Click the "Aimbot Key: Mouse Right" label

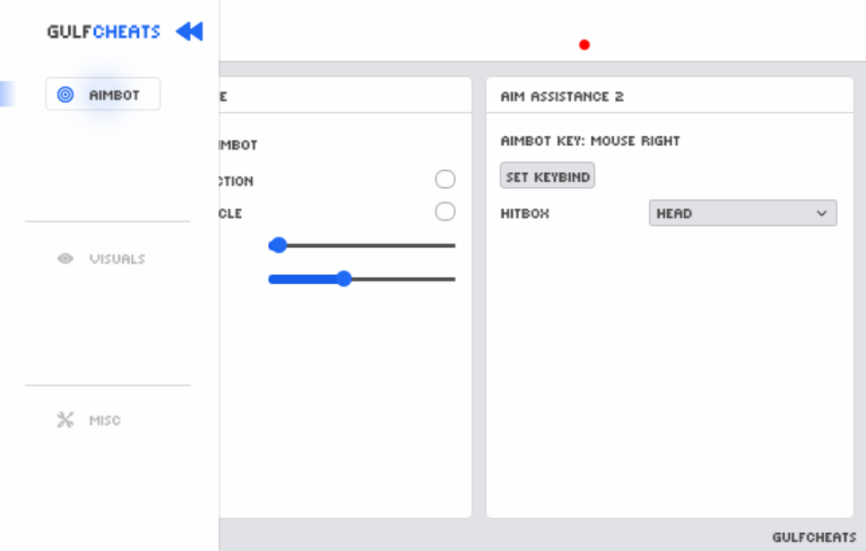[590, 141]
